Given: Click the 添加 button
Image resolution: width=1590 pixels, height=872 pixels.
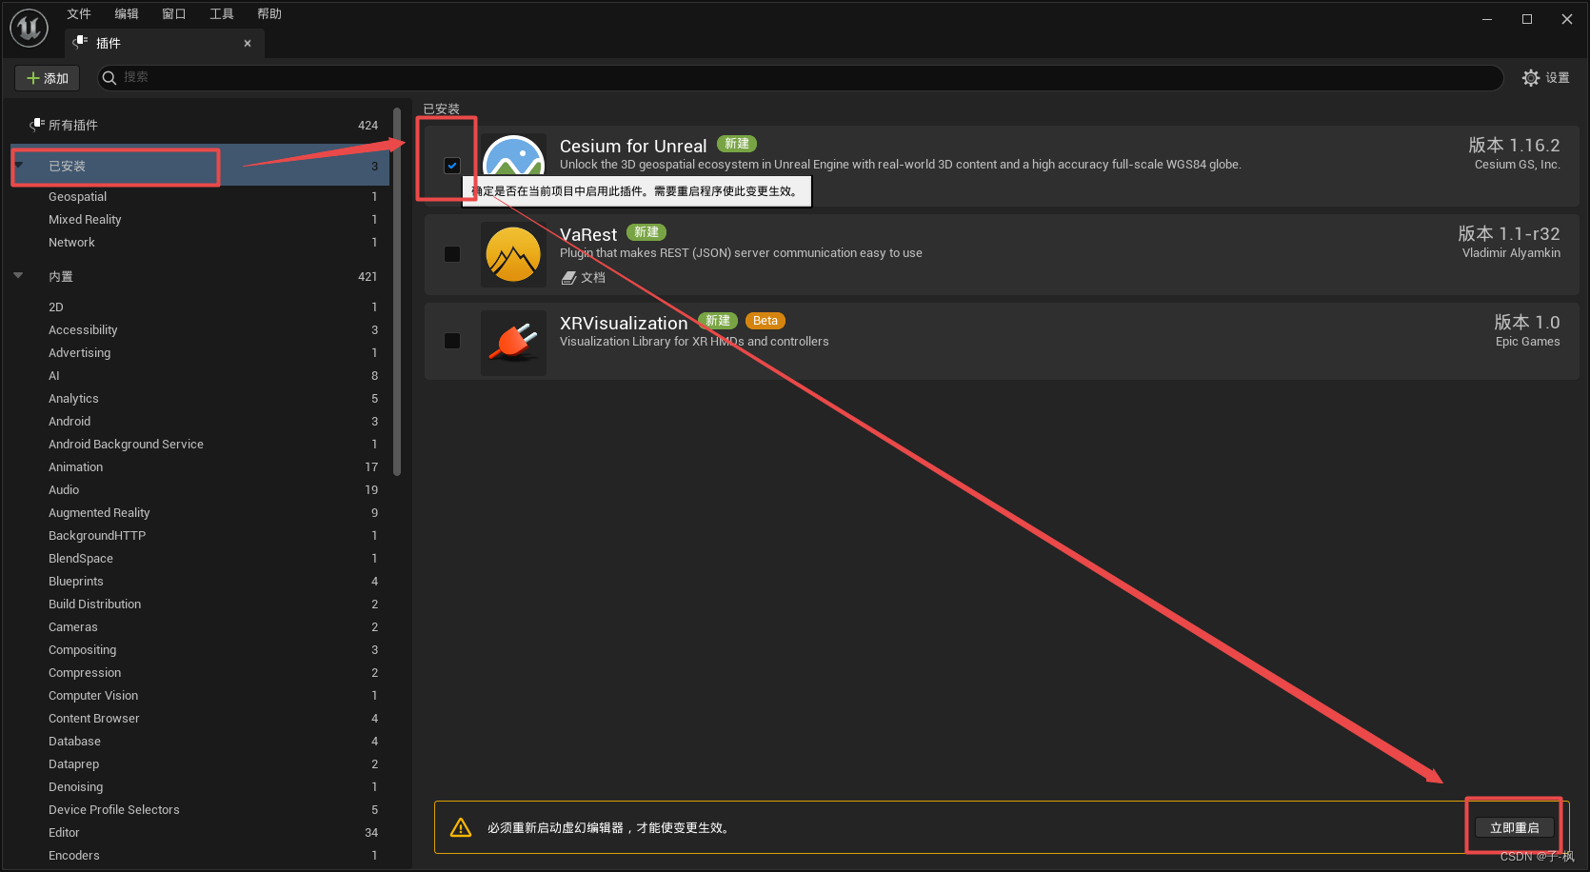Looking at the screenshot, I should click(x=48, y=78).
